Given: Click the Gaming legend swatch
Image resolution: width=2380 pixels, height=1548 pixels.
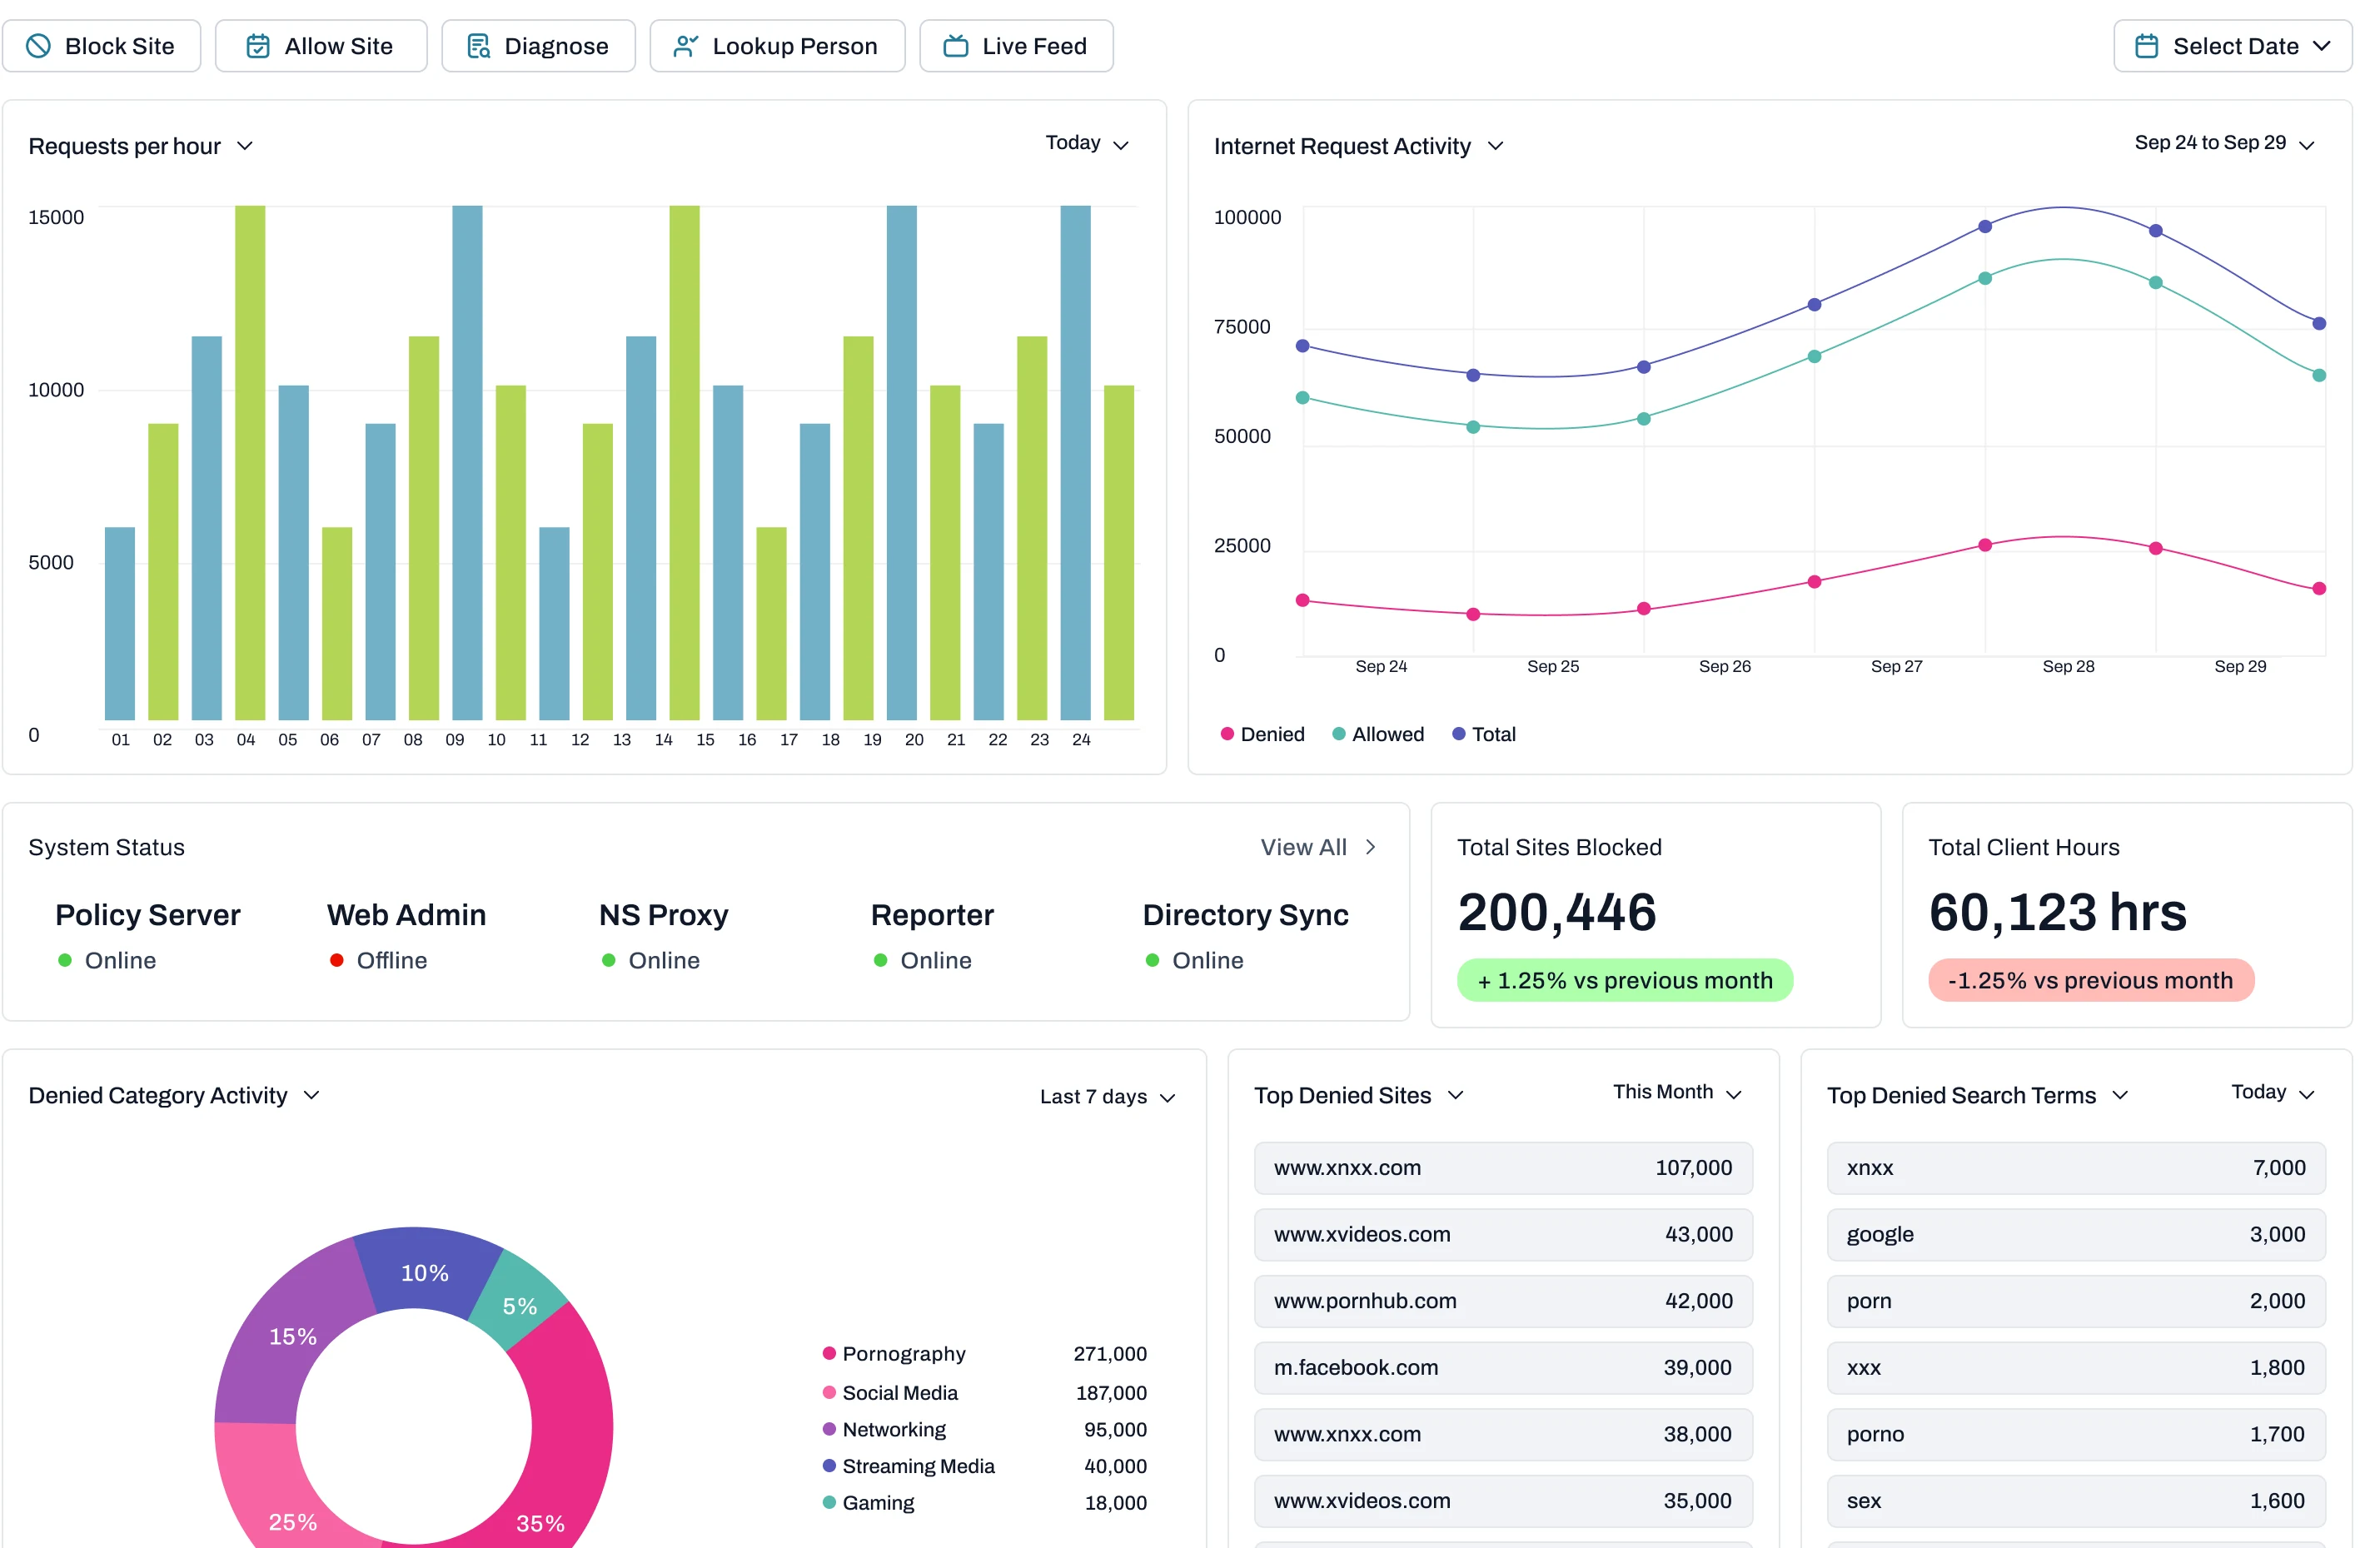Looking at the screenshot, I should 829,1503.
